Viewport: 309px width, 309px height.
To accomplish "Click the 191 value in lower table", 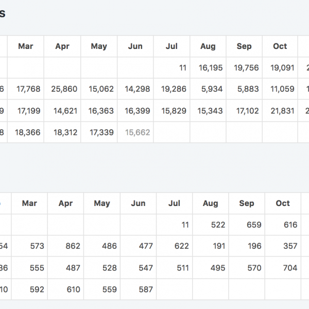I will click(x=219, y=246).
